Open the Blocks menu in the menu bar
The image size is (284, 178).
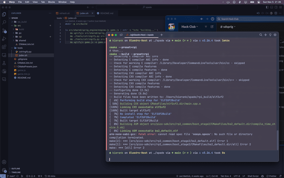click(x=51, y=2)
